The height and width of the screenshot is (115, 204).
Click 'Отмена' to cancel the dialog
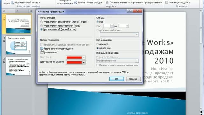pyautogui.click(x=133, y=79)
